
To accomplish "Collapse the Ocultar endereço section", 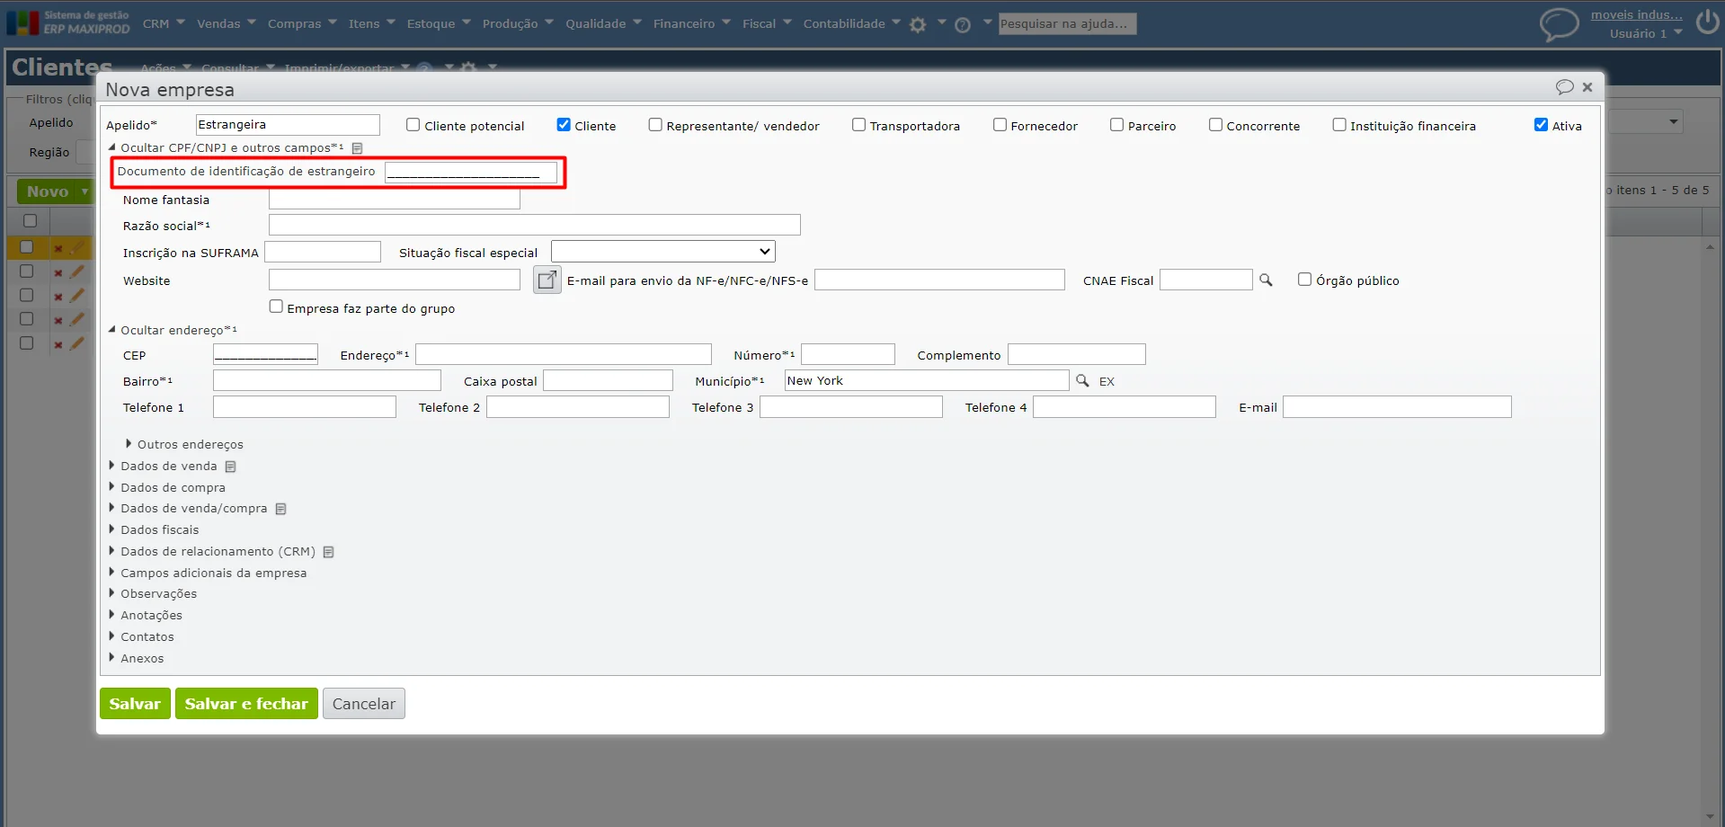I will 112,330.
